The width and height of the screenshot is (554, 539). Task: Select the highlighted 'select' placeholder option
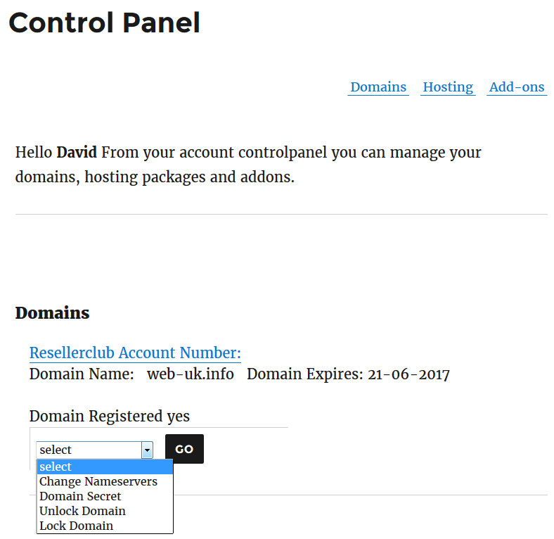(105, 467)
